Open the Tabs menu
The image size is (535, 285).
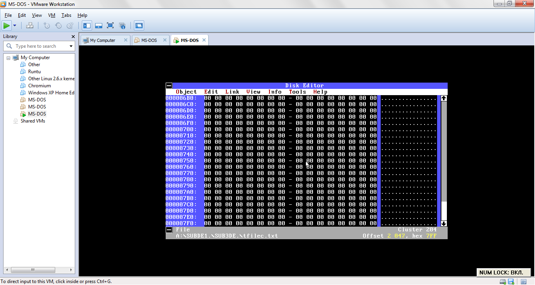66,15
